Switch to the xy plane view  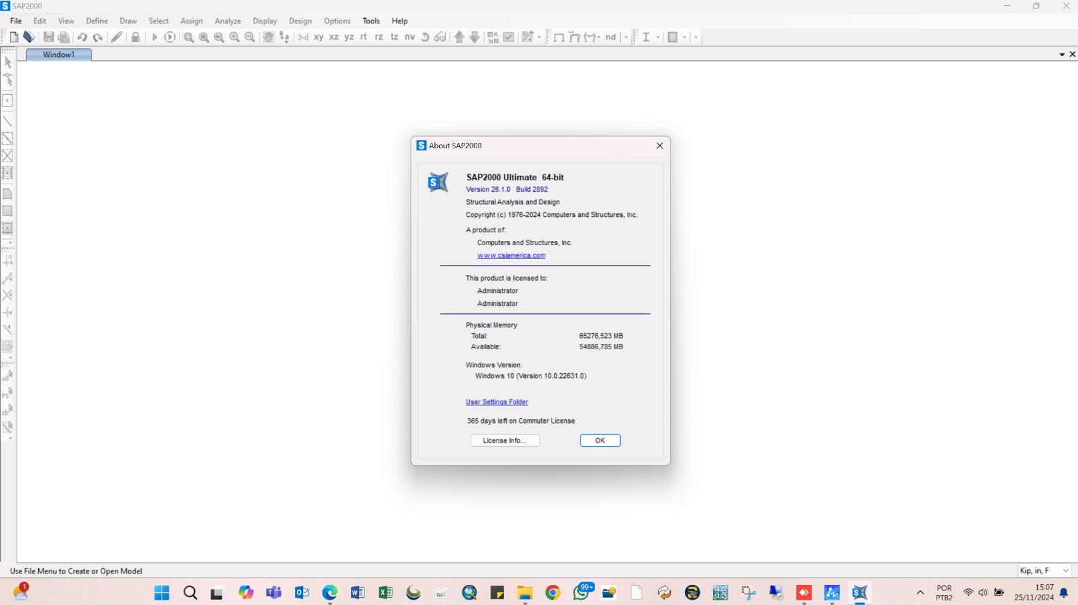[318, 37]
